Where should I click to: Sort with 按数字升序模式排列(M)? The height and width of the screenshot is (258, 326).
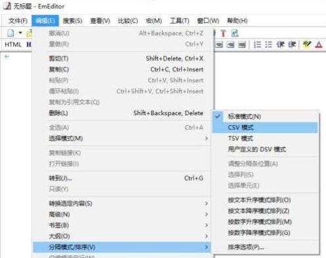pyautogui.click(x=265, y=222)
